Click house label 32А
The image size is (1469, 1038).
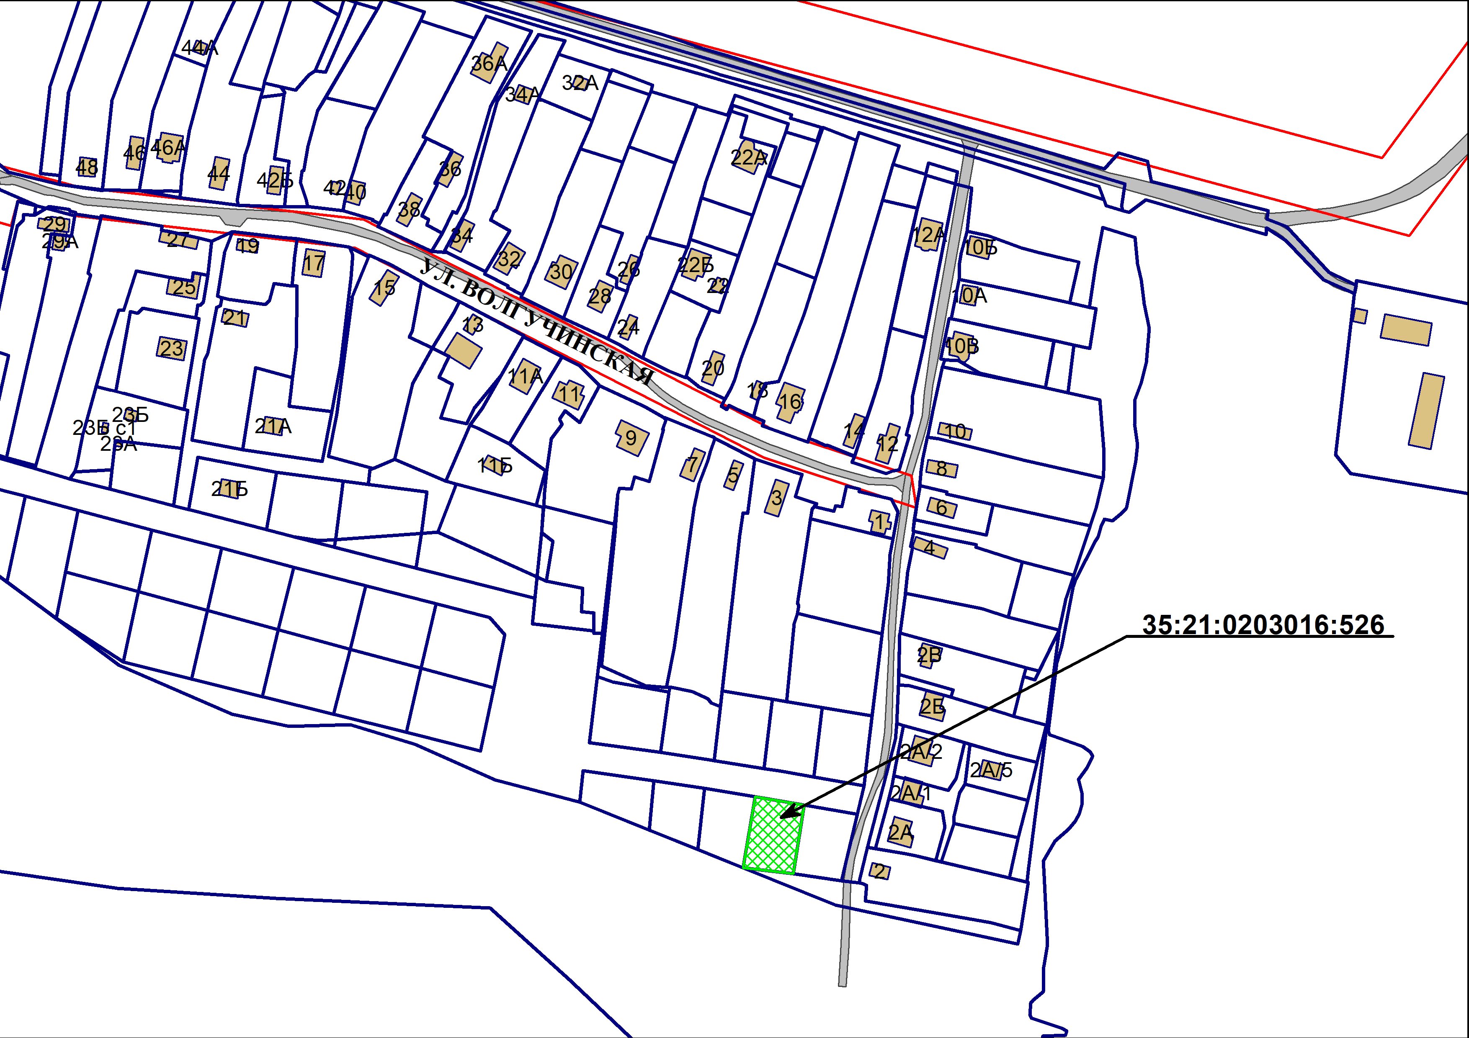[x=580, y=82]
